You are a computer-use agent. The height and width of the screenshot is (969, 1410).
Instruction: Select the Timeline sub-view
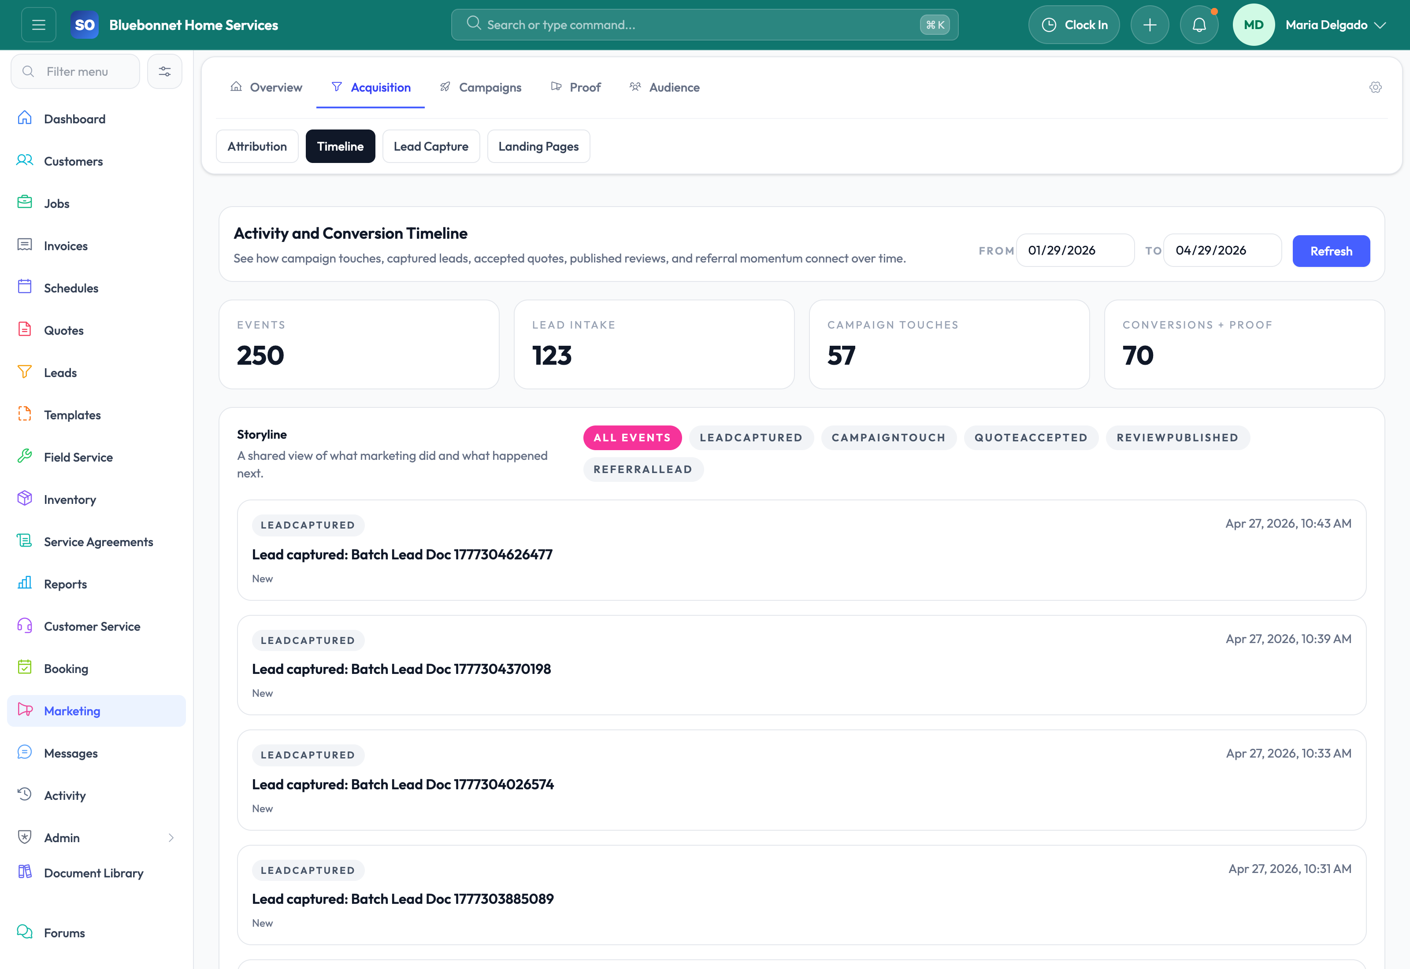point(341,146)
